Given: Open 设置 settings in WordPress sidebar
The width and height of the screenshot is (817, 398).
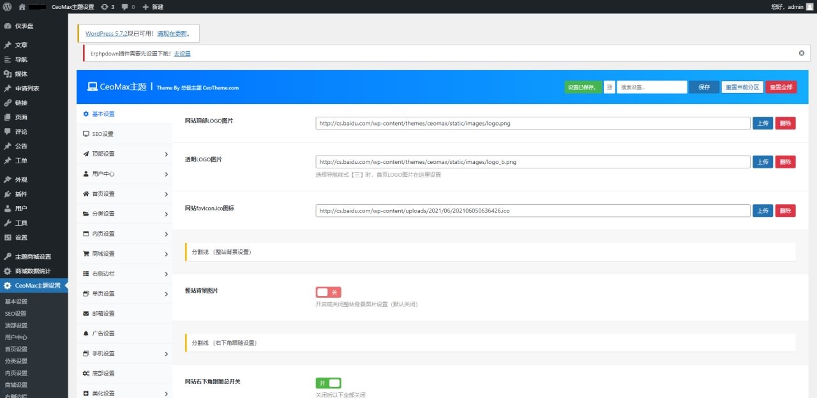Looking at the screenshot, I should tap(34, 237).
